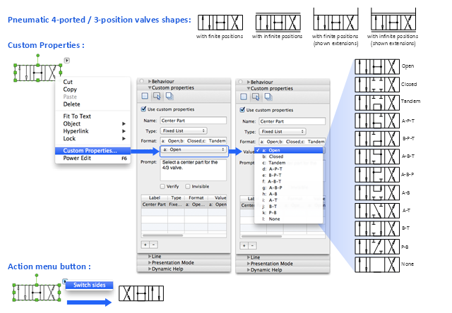The height and width of the screenshot is (313, 452).
Task: Open the Type Fixed List dropdown
Action: point(184,130)
